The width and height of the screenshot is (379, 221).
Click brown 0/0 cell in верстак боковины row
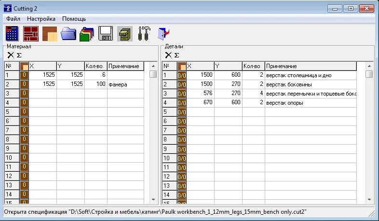pos(182,84)
